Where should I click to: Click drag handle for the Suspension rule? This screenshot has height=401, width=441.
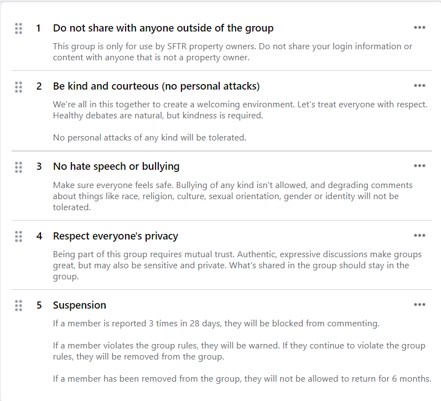tap(19, 305)
